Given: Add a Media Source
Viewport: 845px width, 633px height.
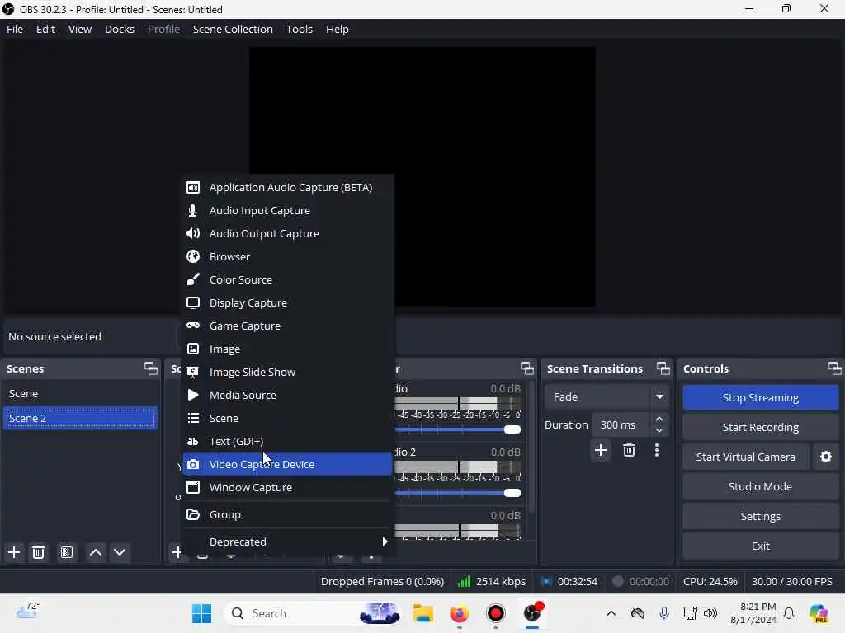Looking at the screenshot, I should click(287, 395).
